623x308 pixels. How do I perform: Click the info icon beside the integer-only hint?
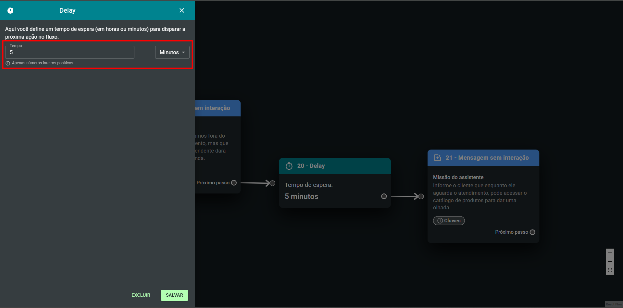point(8,63)
